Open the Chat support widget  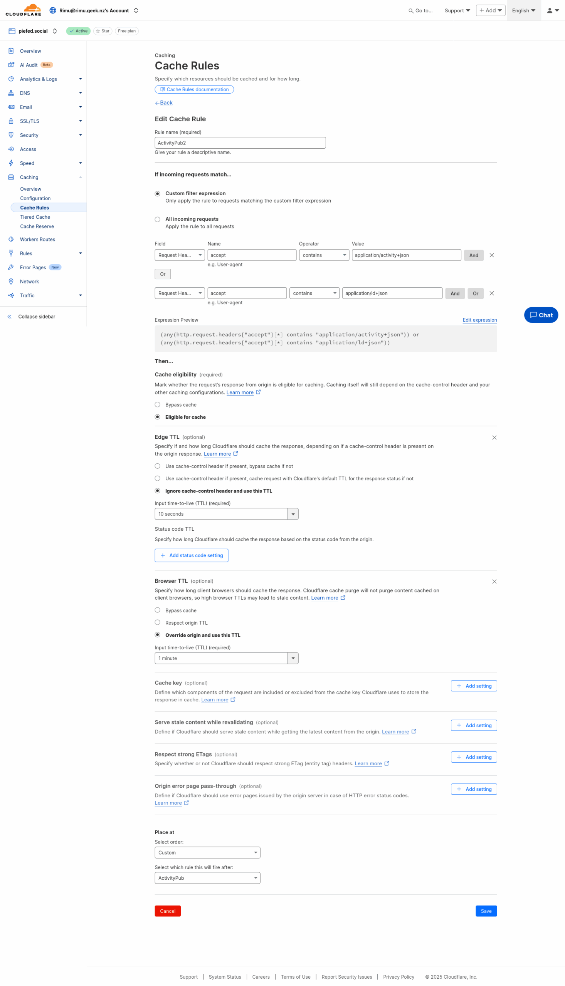541,315
